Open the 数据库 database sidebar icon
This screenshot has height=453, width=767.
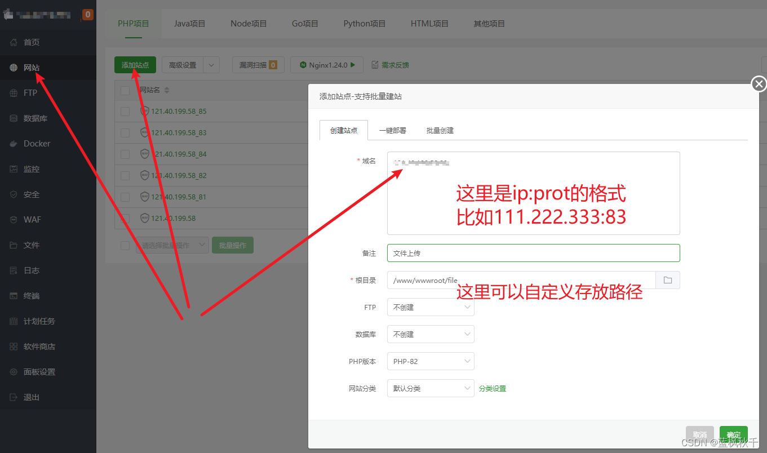click(x=14, y=118)
